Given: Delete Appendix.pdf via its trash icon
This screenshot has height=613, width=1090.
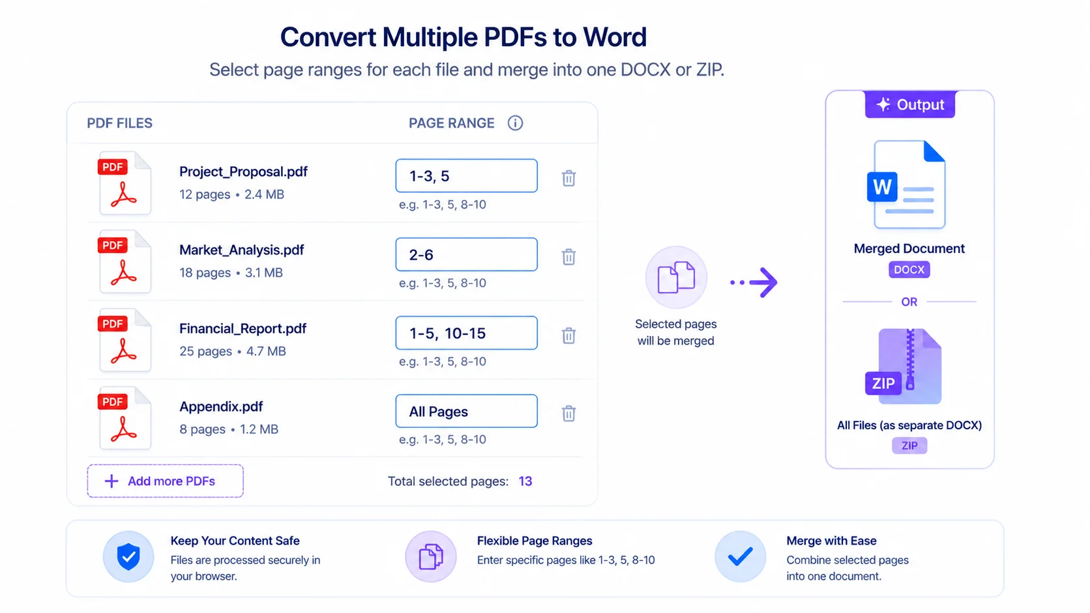Looking at the screenshot, I should tap(568, 414).
